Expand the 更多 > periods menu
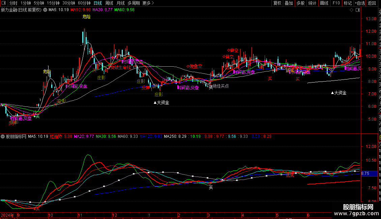Screen dimensions: 381x219 (148, 3)
